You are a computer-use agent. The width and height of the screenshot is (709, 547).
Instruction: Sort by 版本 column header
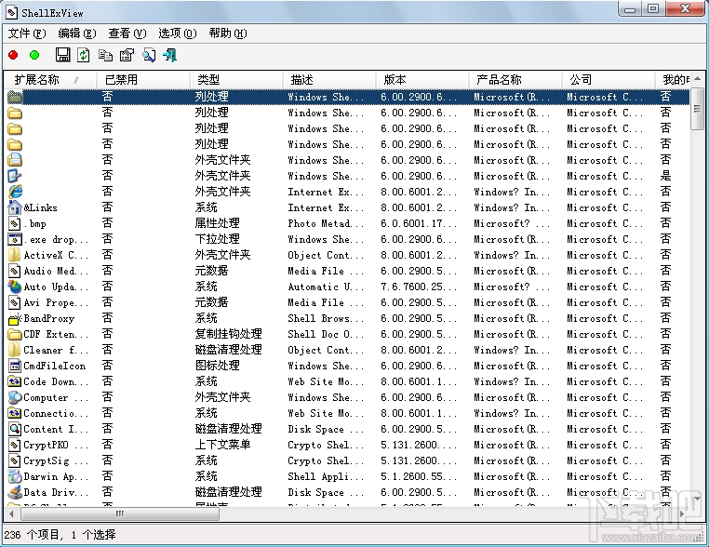422,80
